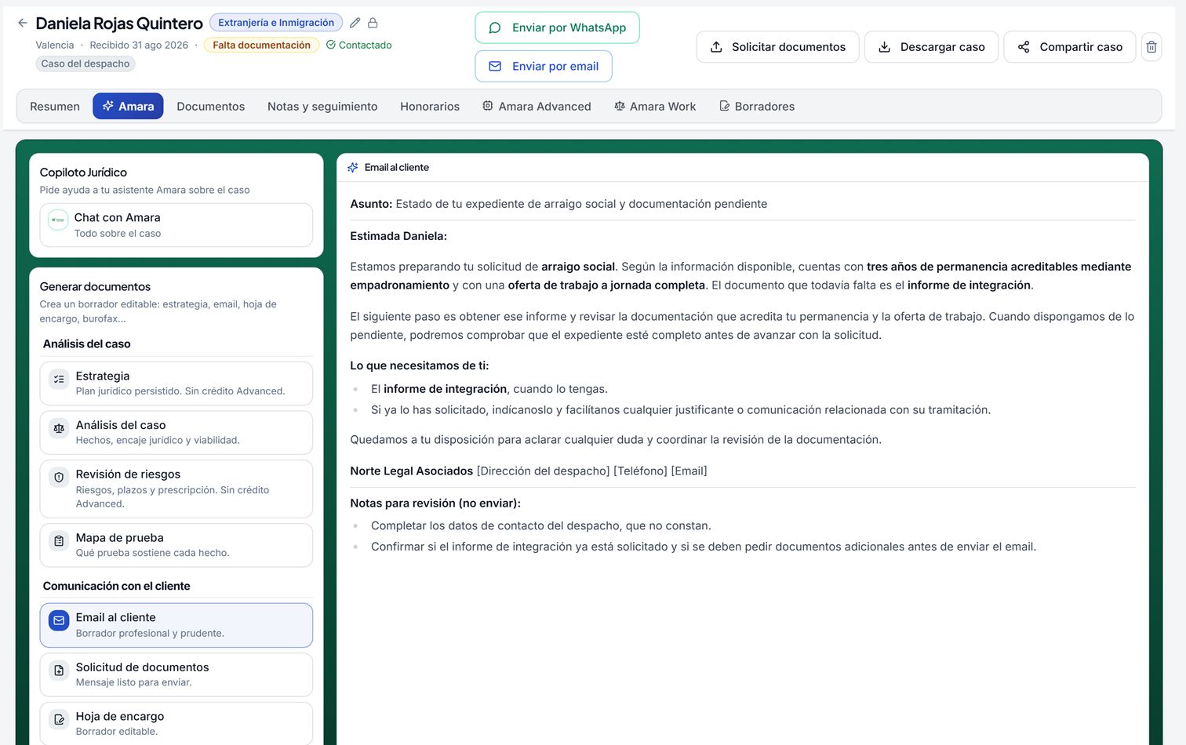Download the case with Descargar caso

pos(931,47)
